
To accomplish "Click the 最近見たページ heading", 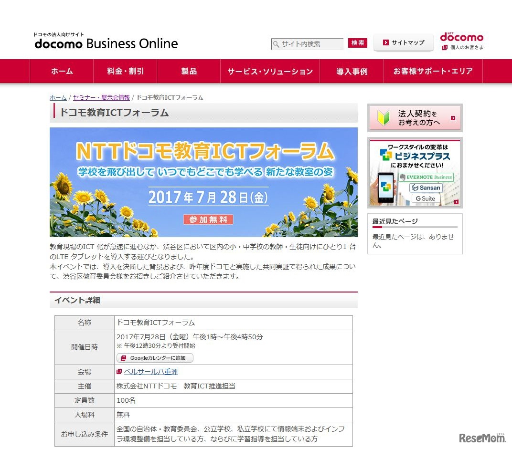I will click(x=395, y=221).
